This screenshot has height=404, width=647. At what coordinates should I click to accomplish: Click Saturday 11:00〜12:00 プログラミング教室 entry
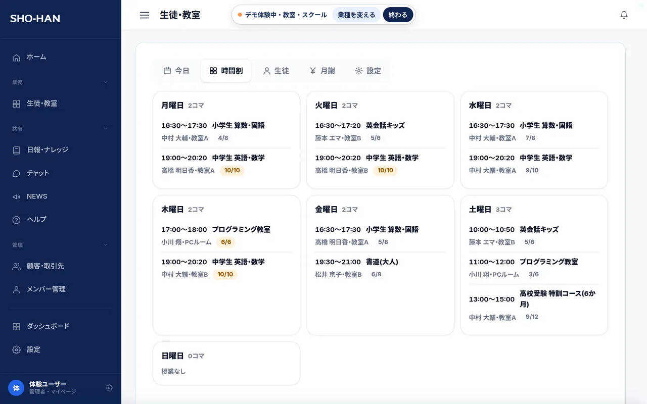point(534,268)
